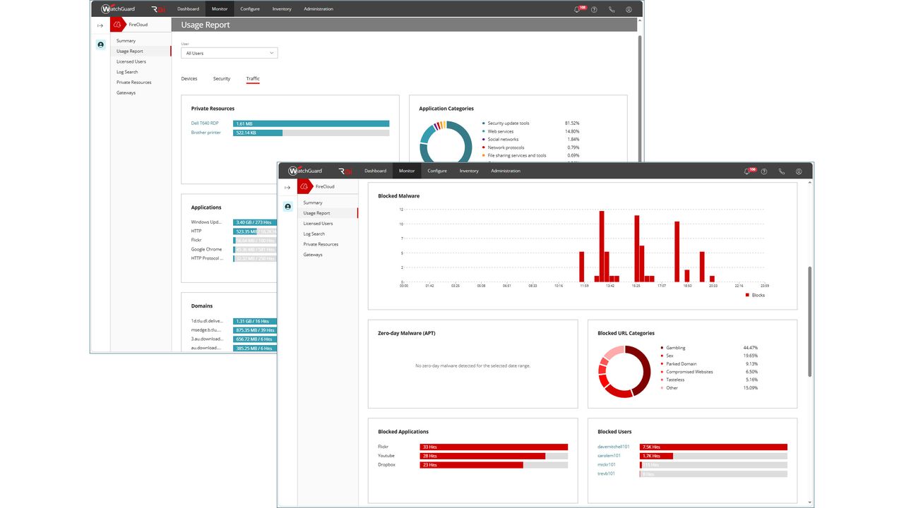Viewport: 904px width, 508px height.
Task: Open the Dell T640 RDP resource link
Action: (205, 123)
